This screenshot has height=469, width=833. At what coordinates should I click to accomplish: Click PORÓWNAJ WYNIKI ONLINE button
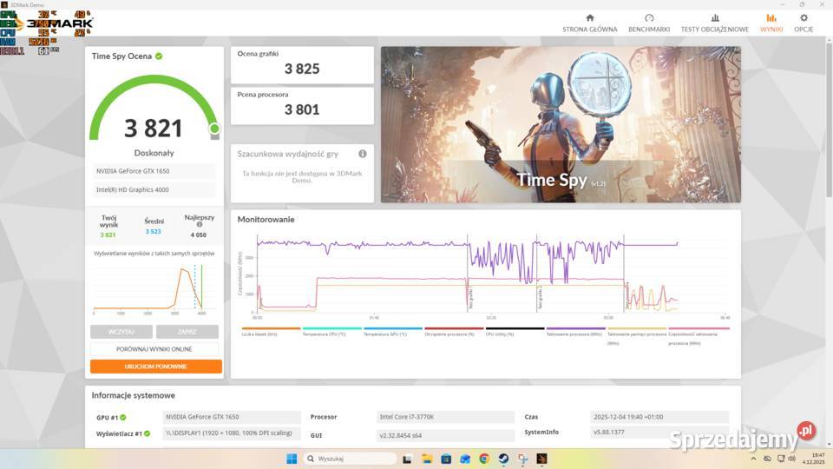pos(154,349)
